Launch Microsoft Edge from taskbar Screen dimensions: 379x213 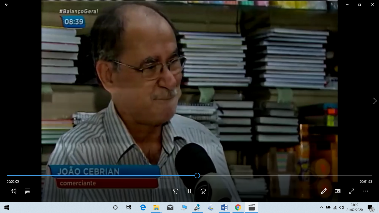[x=143, y=207]
